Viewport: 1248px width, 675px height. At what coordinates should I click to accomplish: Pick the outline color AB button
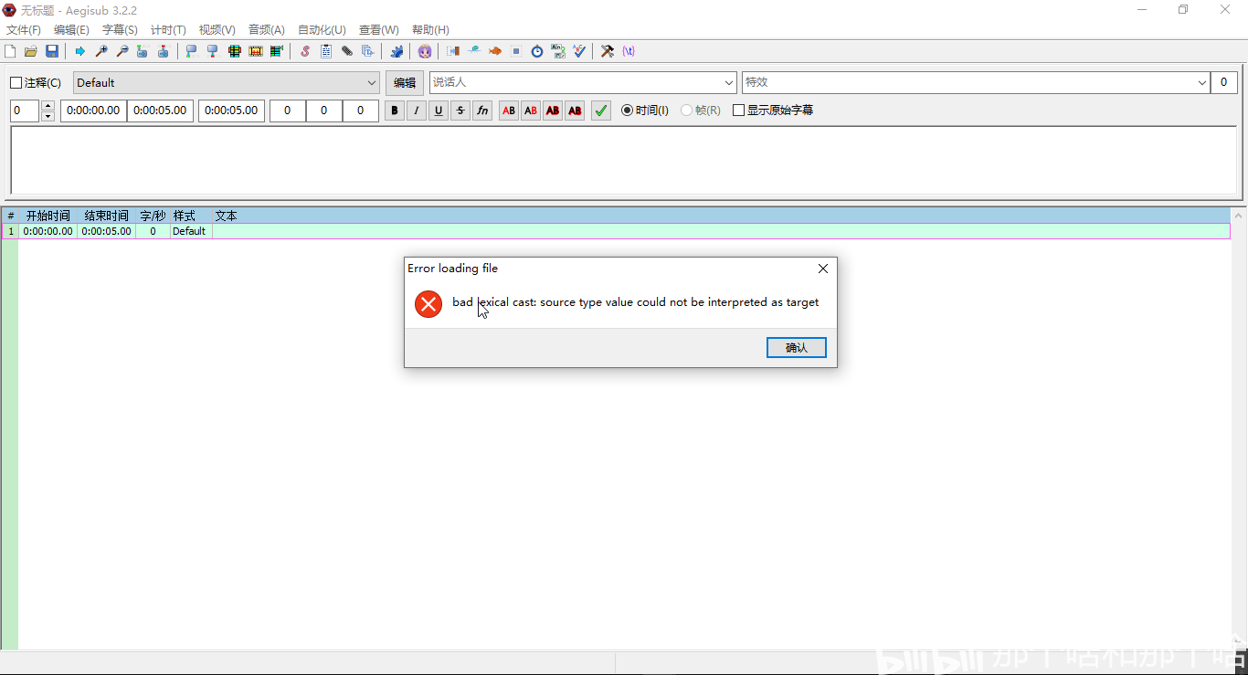[x=553, y=111]
